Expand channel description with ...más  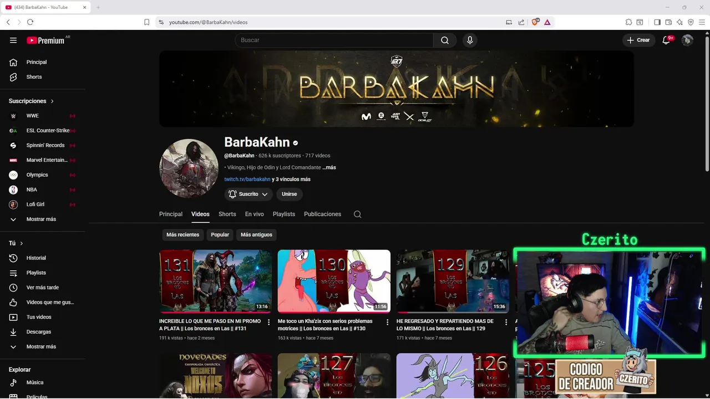click(329, 167)
